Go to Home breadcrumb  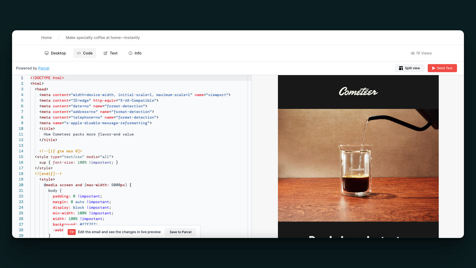(47, 38)
